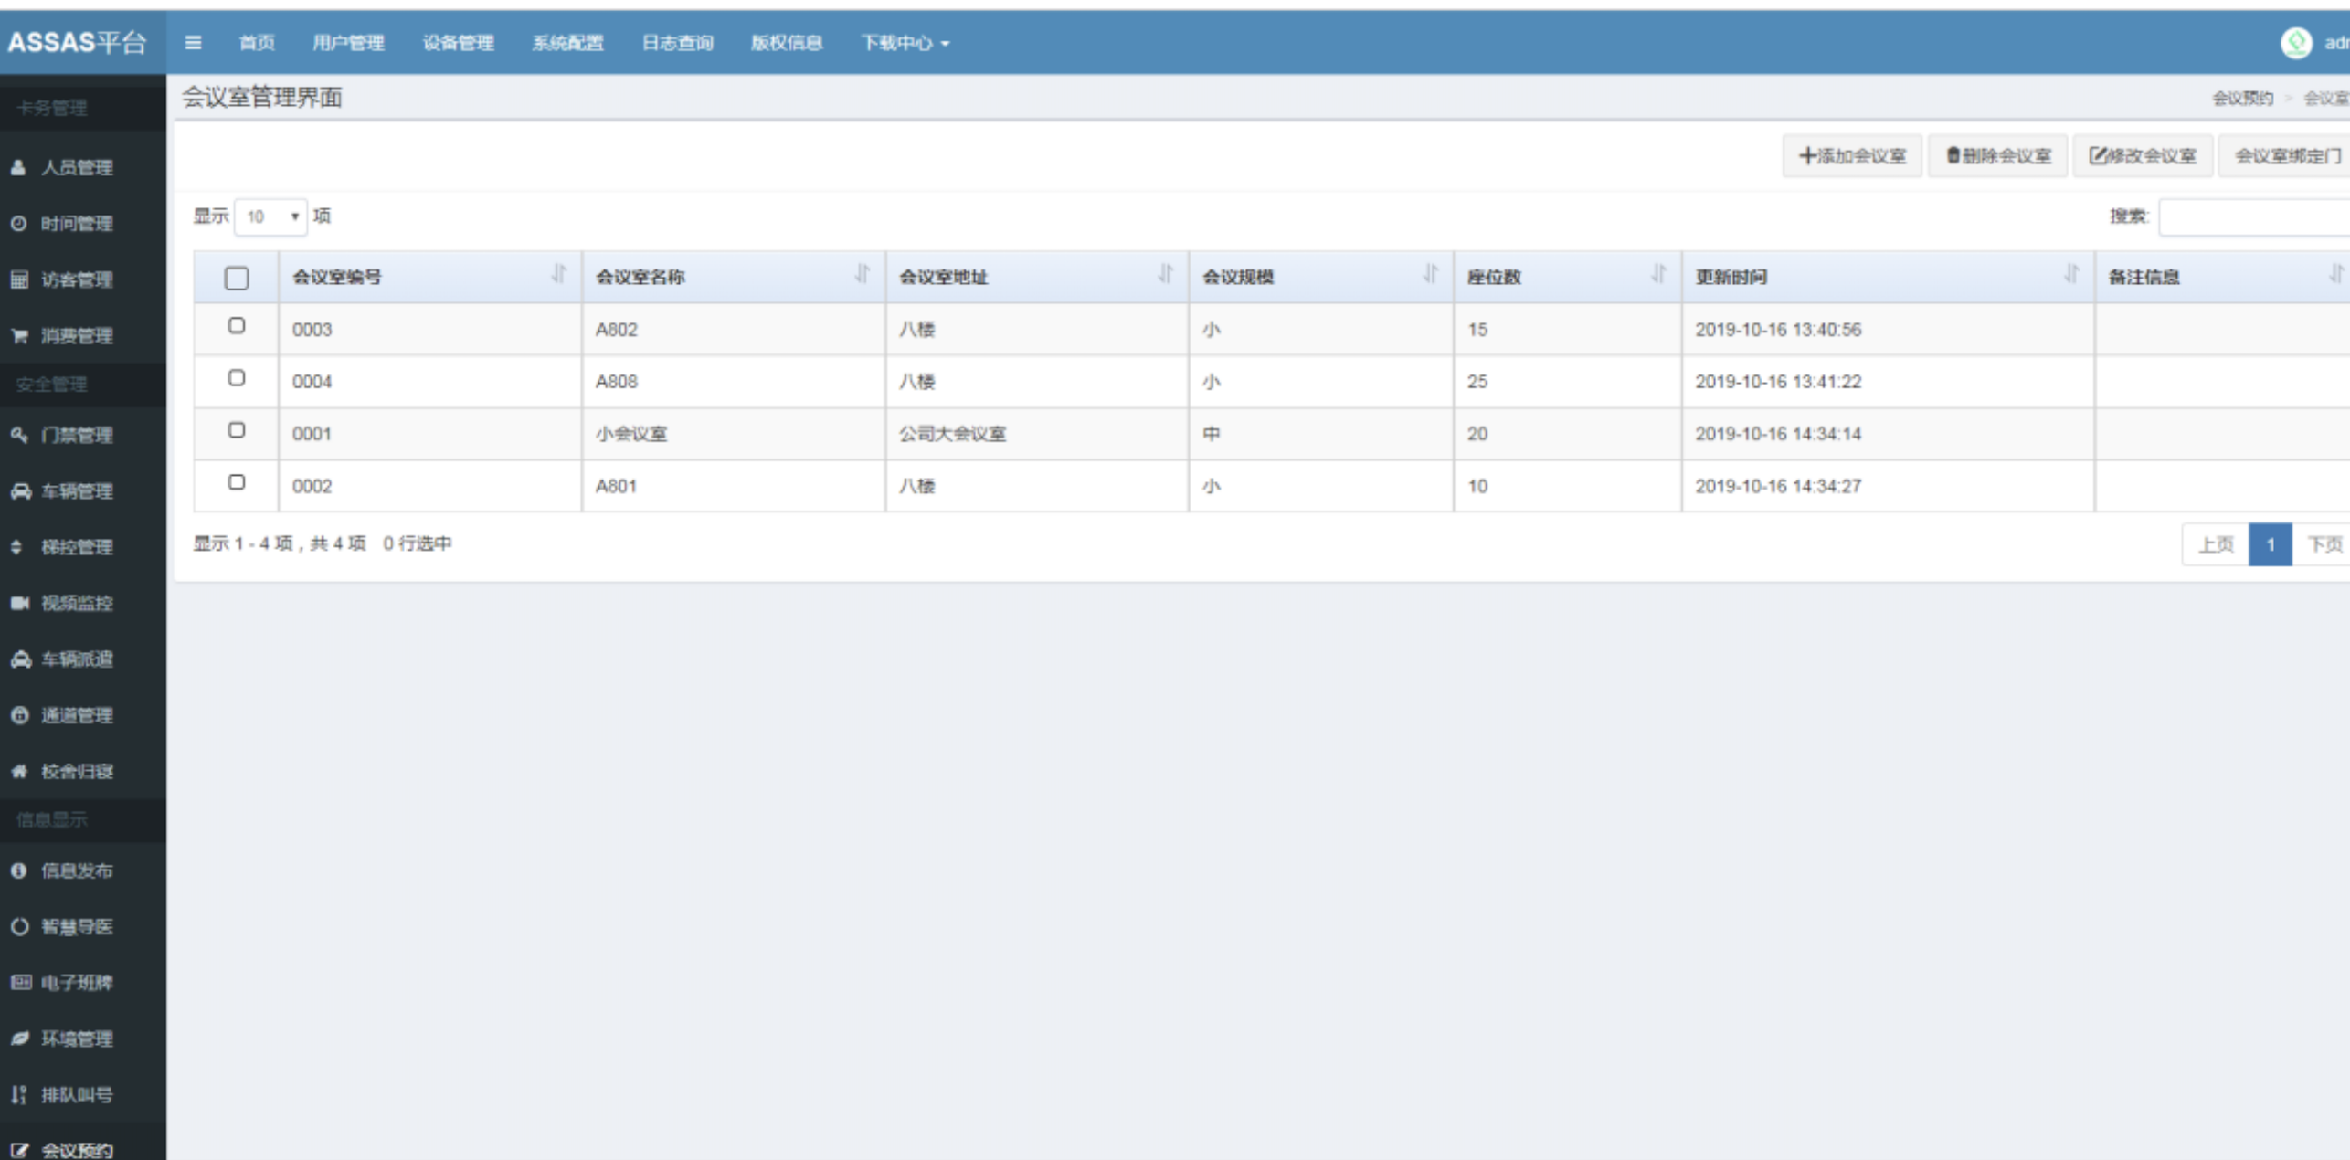Click the admin user avatar icon
Screen dimensions: 2350x1160
tap(2295, 43)
